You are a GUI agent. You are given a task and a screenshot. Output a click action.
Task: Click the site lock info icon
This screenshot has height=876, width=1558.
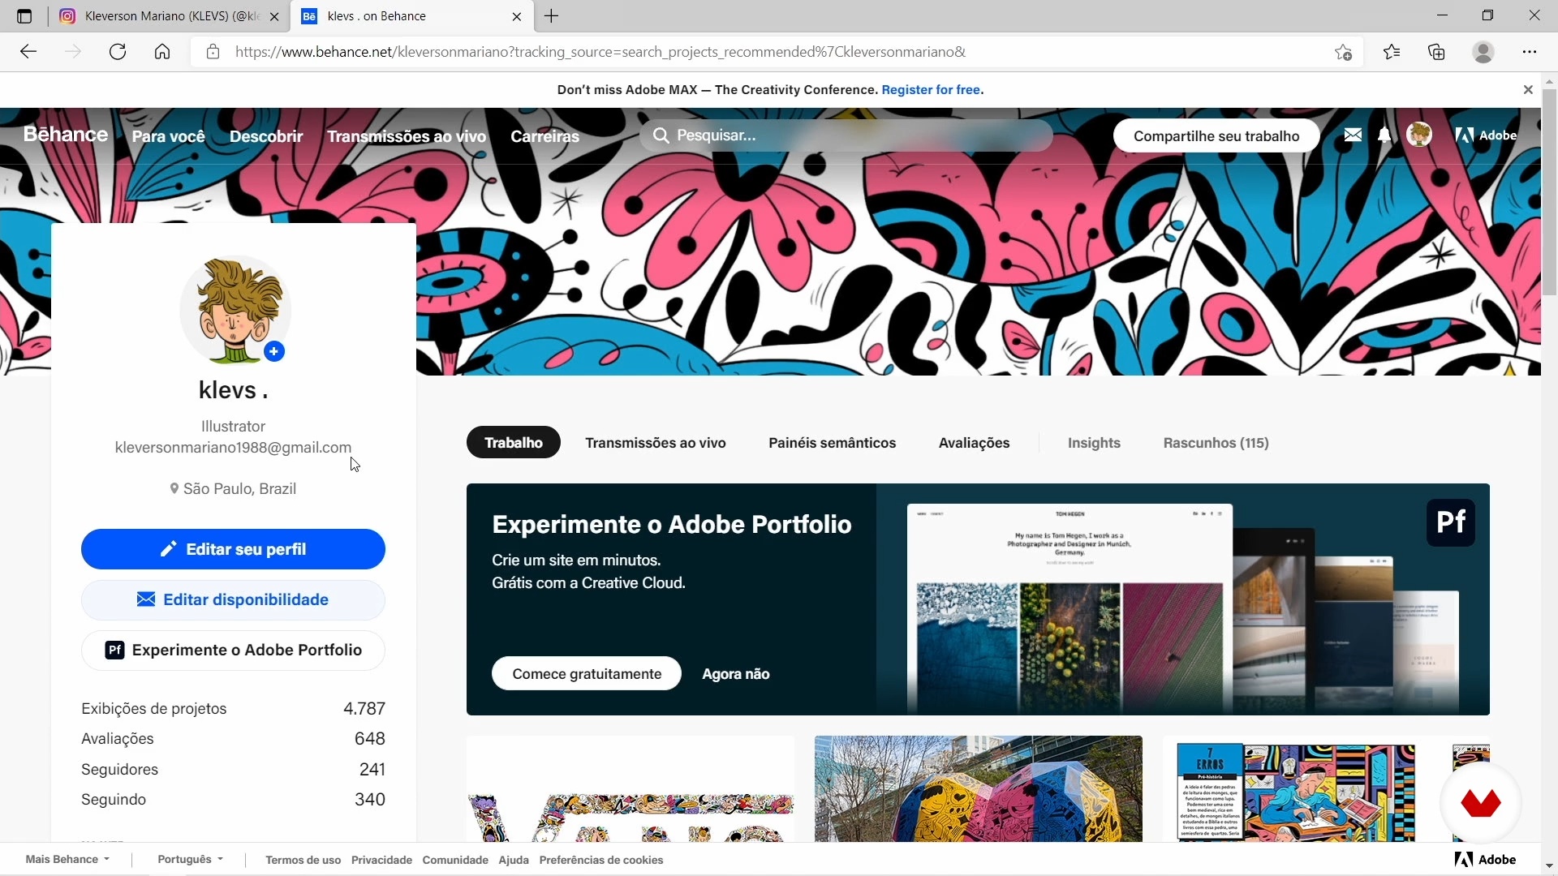pos(213,52)
